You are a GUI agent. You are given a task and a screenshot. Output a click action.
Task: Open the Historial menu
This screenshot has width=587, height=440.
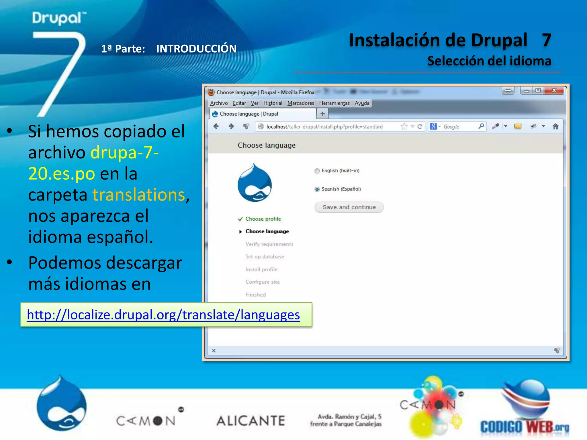click(273, 103)
